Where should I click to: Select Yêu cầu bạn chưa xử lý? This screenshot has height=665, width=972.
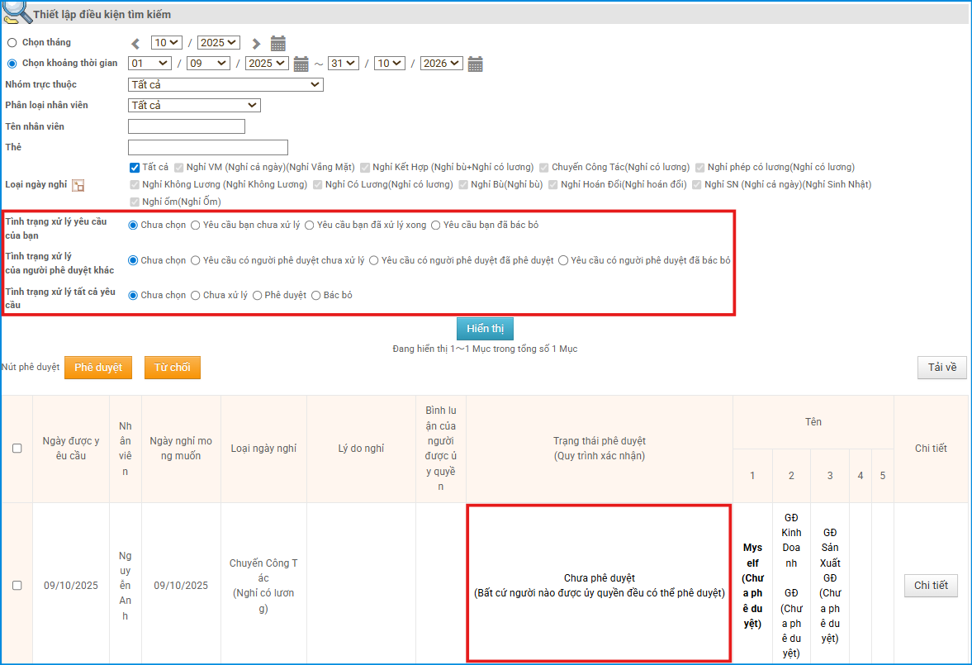[195, 225]
